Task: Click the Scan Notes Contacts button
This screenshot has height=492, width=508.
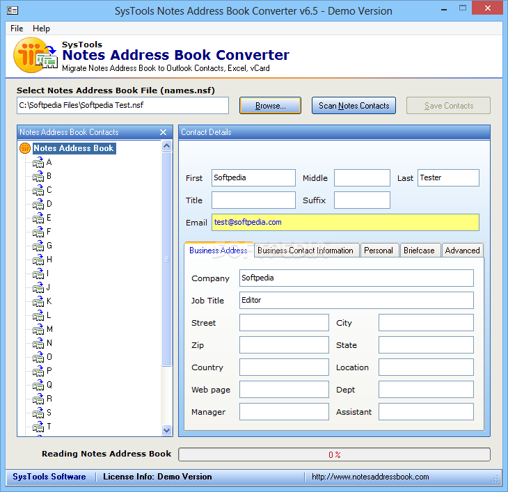Action: (354, 106)
